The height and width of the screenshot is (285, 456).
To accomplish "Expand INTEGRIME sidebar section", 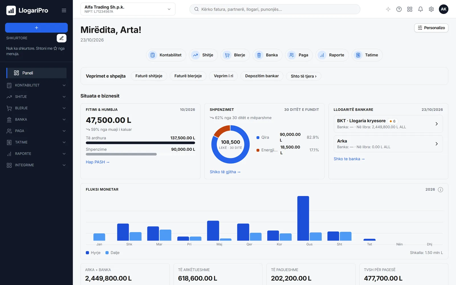I will tap(36, 165).
